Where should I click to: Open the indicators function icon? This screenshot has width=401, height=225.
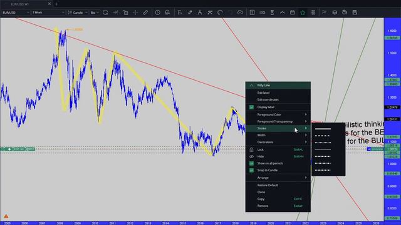point(180,12)
